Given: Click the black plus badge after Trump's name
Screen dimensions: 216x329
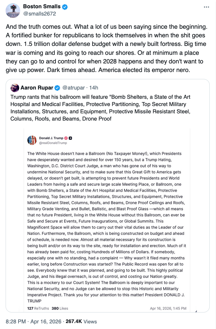Looking at the screenshot, I should pos(70,138).
